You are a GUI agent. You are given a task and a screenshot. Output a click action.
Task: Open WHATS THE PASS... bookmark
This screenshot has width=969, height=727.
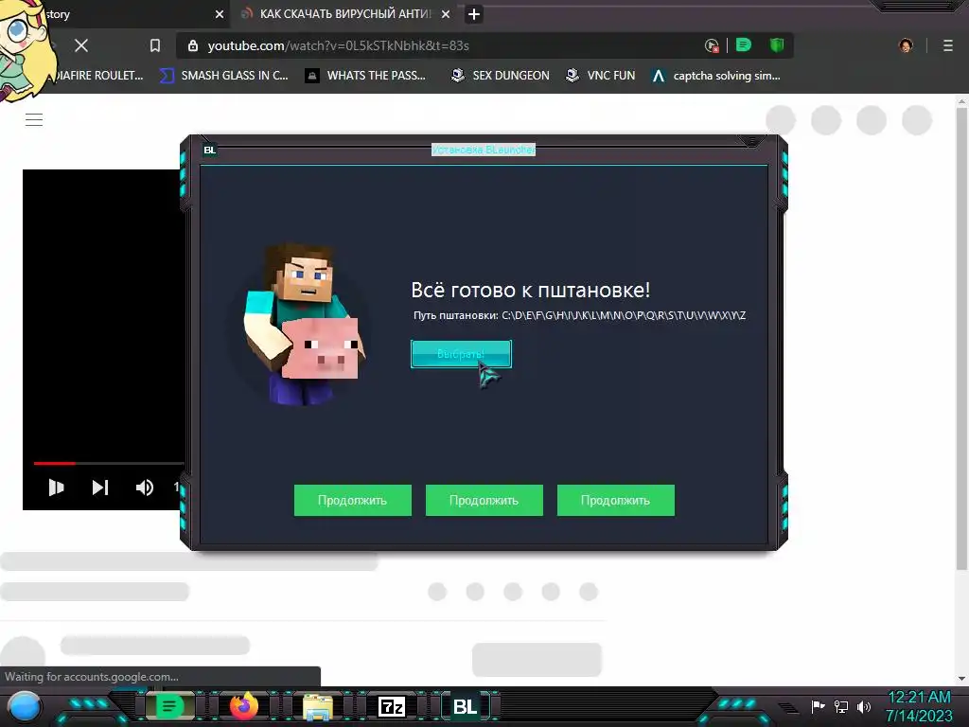coord(366,76)
